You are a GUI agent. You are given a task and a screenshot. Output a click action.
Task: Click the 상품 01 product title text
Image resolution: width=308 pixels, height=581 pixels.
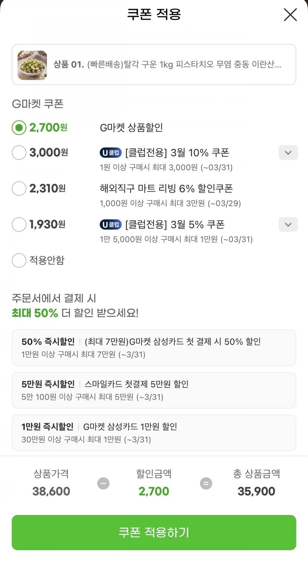(167, 64)
